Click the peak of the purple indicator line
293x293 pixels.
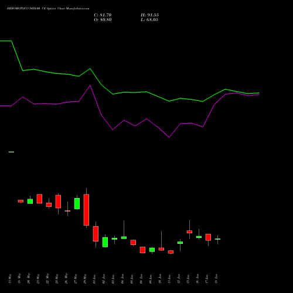point(90,86)
